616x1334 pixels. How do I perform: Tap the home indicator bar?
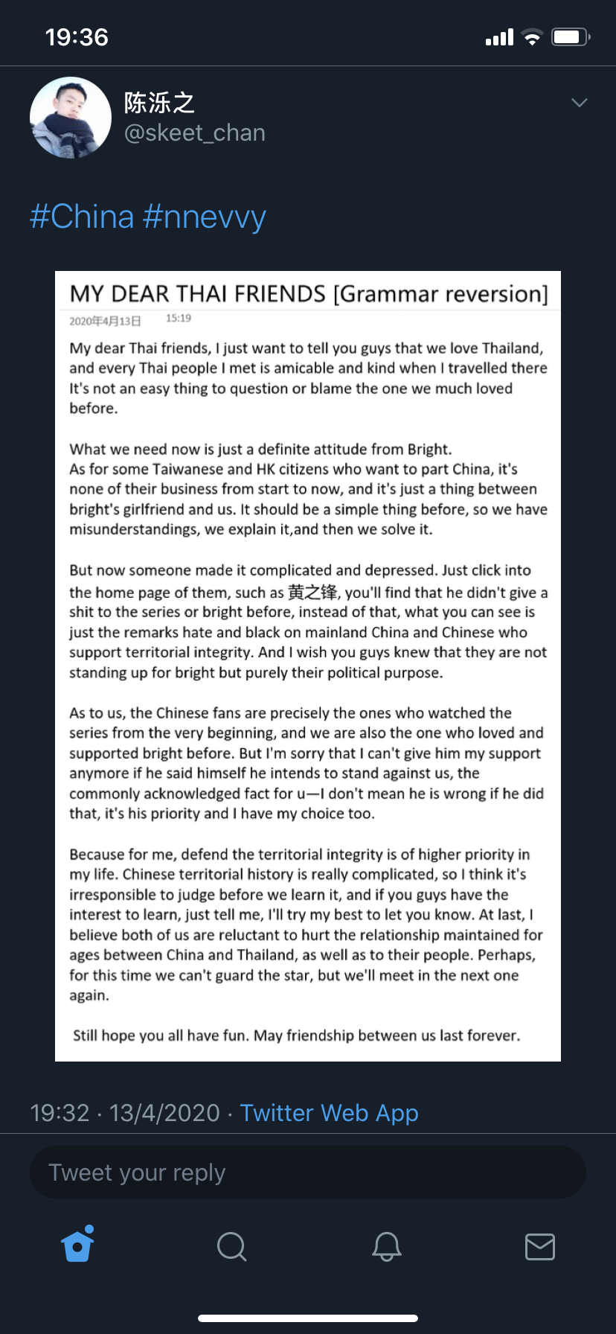(308, 1318)
